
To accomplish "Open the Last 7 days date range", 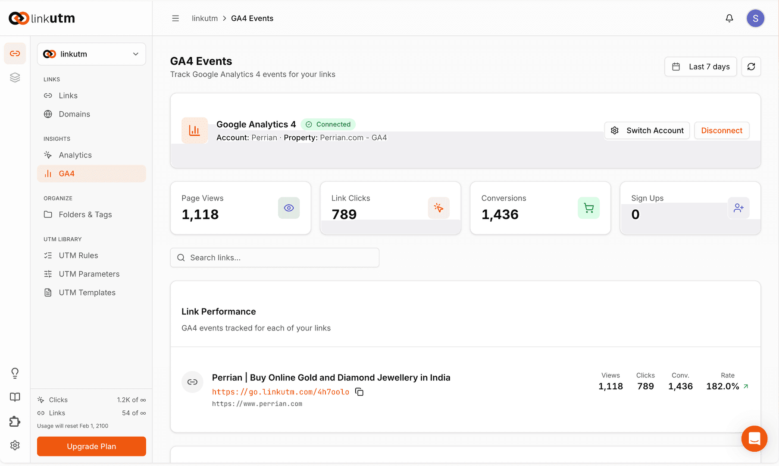I will [x=701, y=66].
